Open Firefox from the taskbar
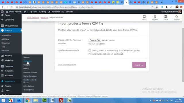 click(x=19, y=100)
